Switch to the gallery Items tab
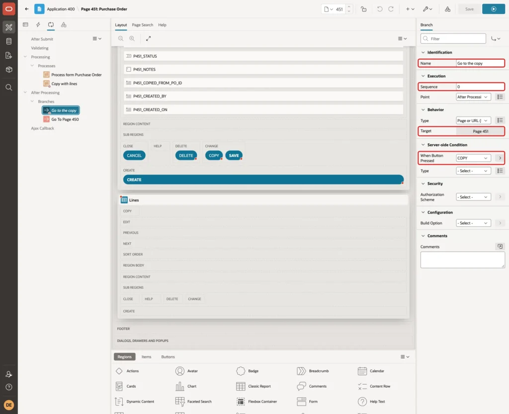Image resolution: width=509 pixels, height=414 pixels. (x=147, y=356)
